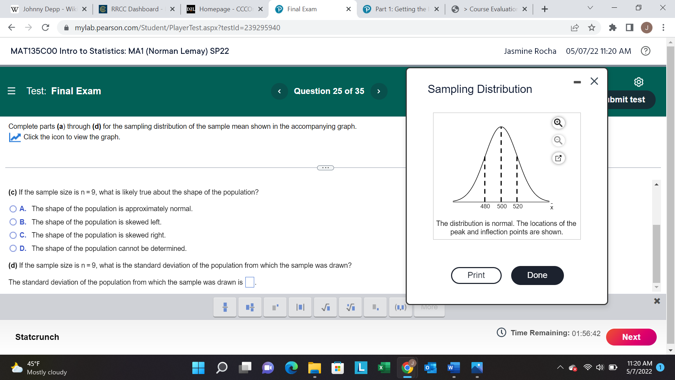Switch to the RRCC Dashboard tab
Viewport: 675px width, 380px height.
(x=134, y=9)
